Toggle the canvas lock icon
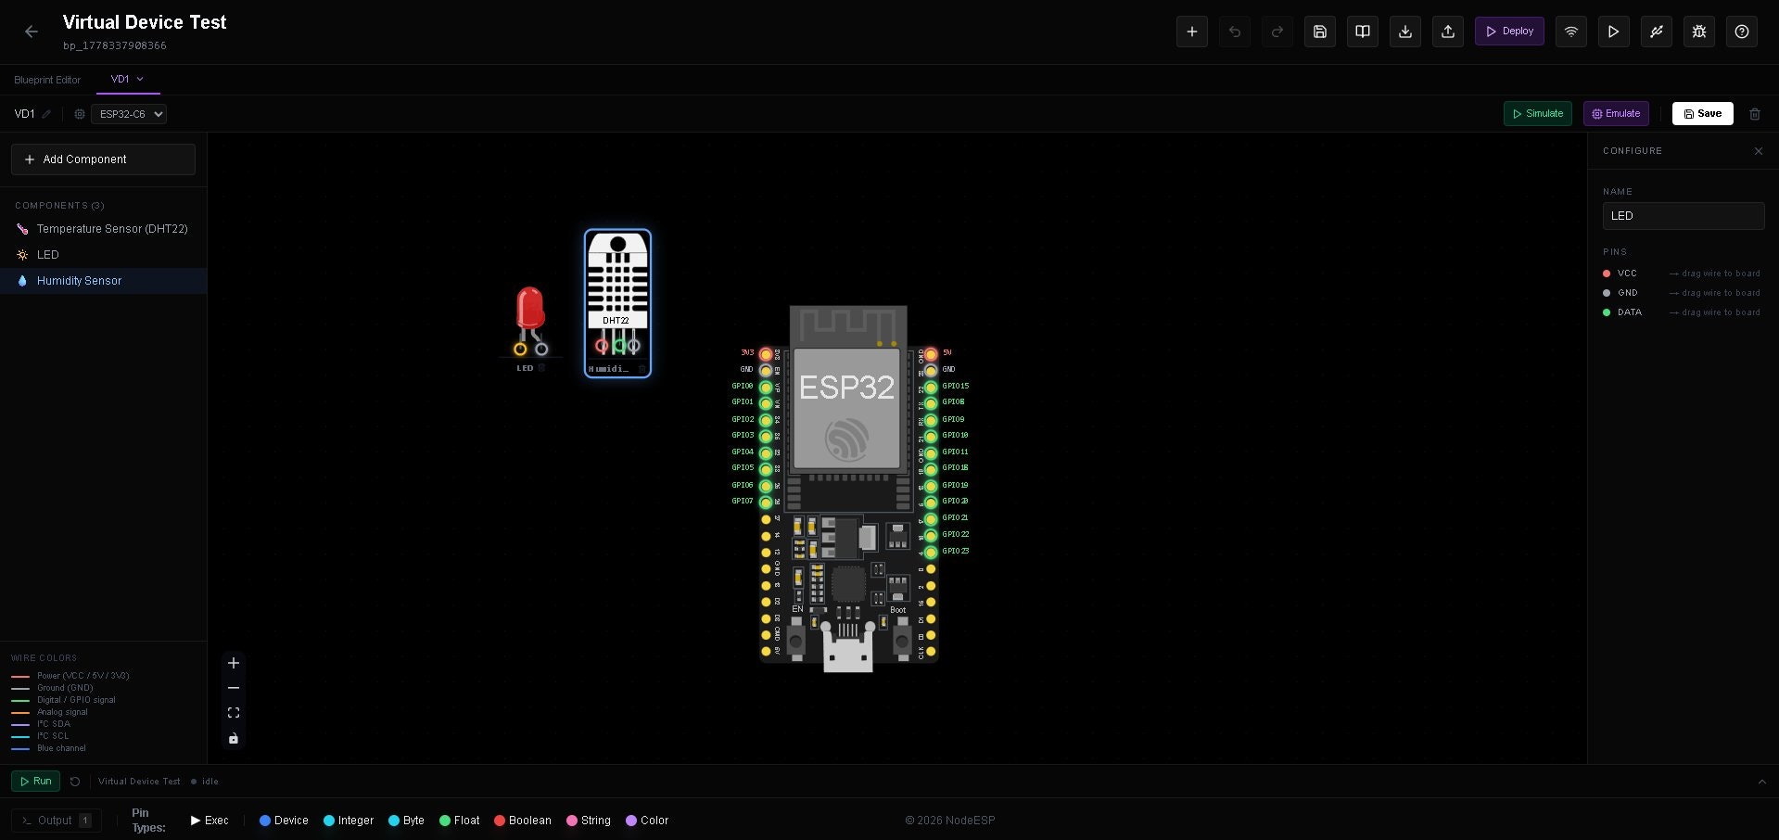The image size is (1779, 840). 234,738
